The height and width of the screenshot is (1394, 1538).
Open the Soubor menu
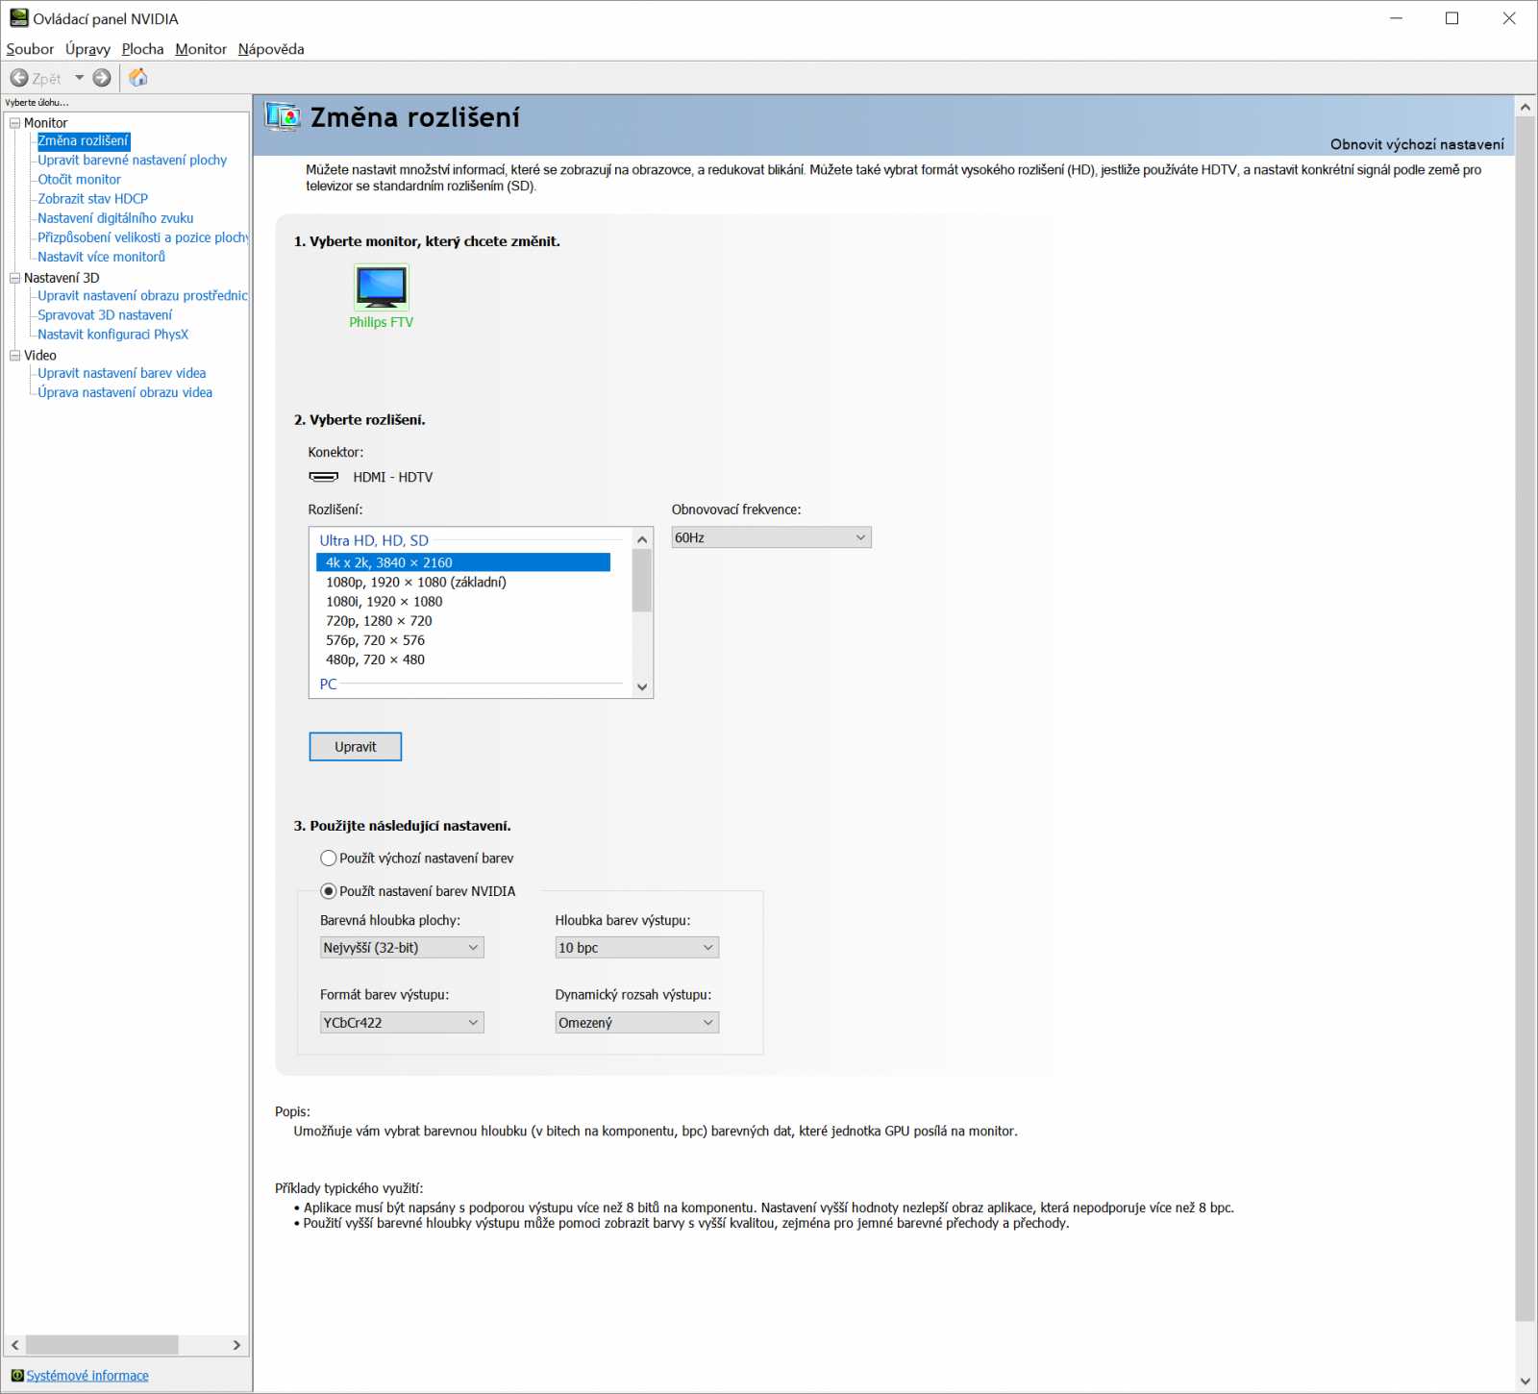click(x=30, y=49)
